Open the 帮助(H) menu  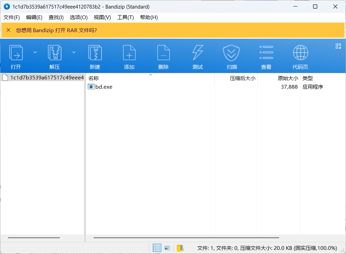pyautogui.click(x=149, y=17)
